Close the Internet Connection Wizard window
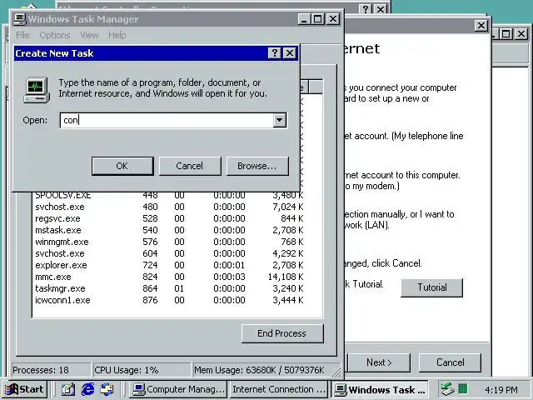 click(x=481, y=26)
